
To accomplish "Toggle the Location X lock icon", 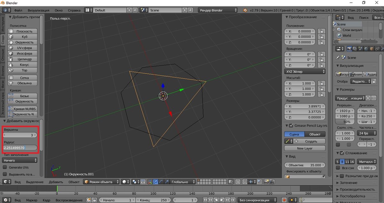I will coord(321,32).
